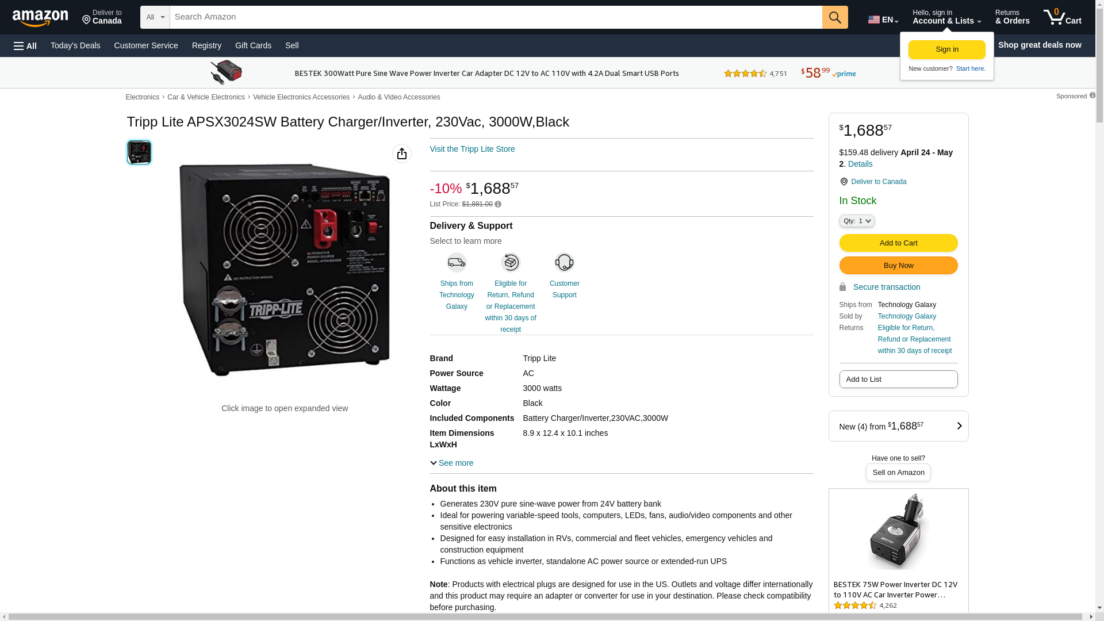Click the Ships from delivery truck icon
Screen dimensions: 1104x621
coord(457,262)
